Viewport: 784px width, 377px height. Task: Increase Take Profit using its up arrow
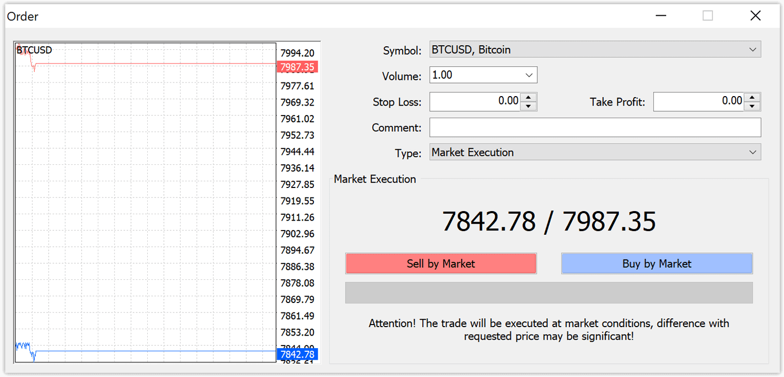point(752,98)
